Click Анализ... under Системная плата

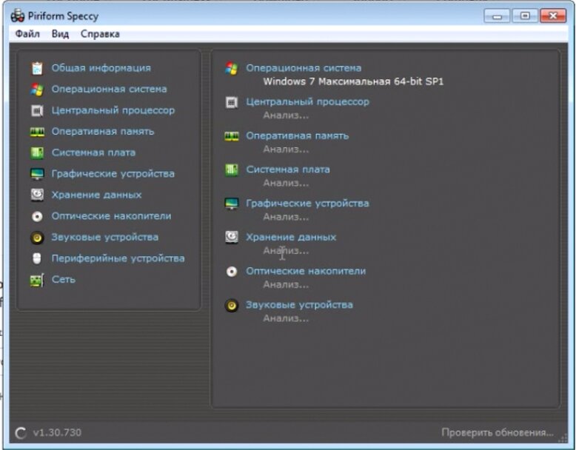pos(286,184)
